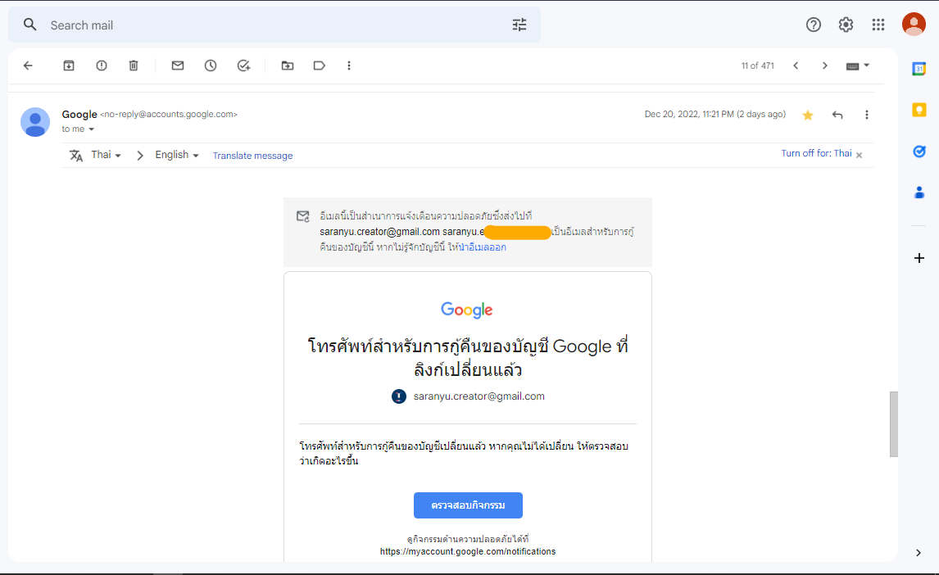939x575 pixels.
Task: Open Contacts in side panel
Action: pos(919,192)
